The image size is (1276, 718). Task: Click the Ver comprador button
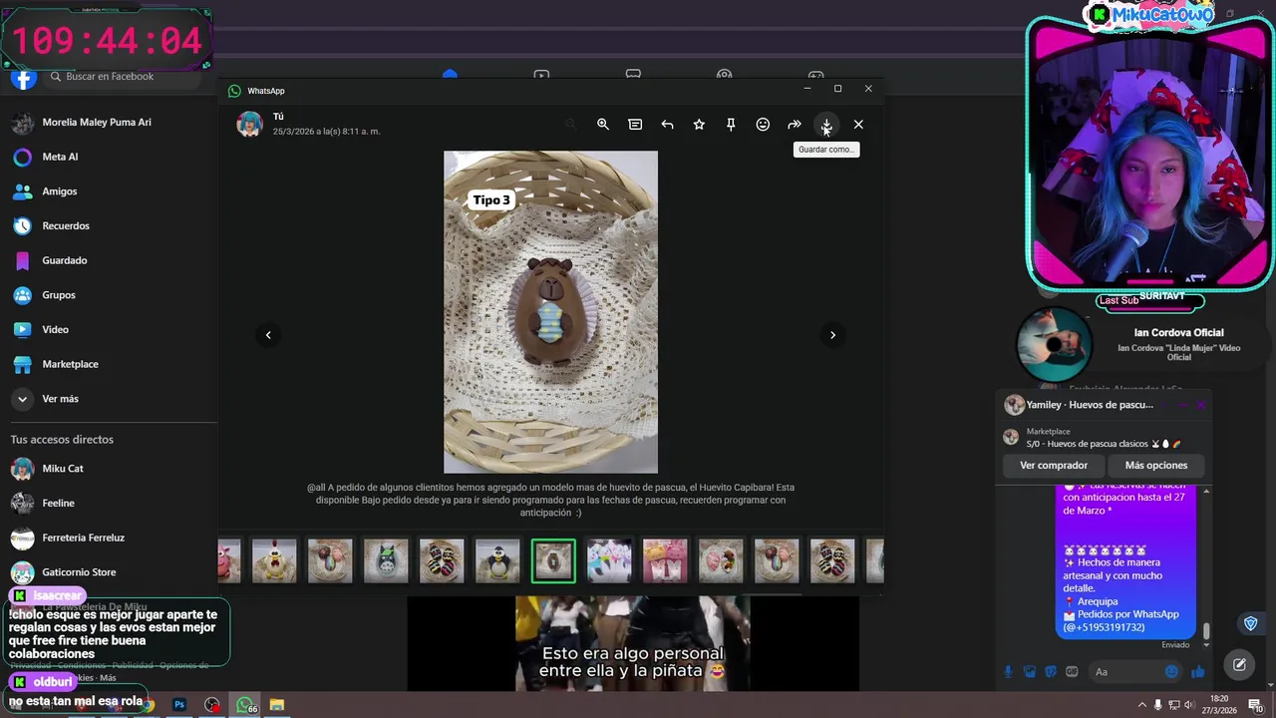coord(1054,466)
